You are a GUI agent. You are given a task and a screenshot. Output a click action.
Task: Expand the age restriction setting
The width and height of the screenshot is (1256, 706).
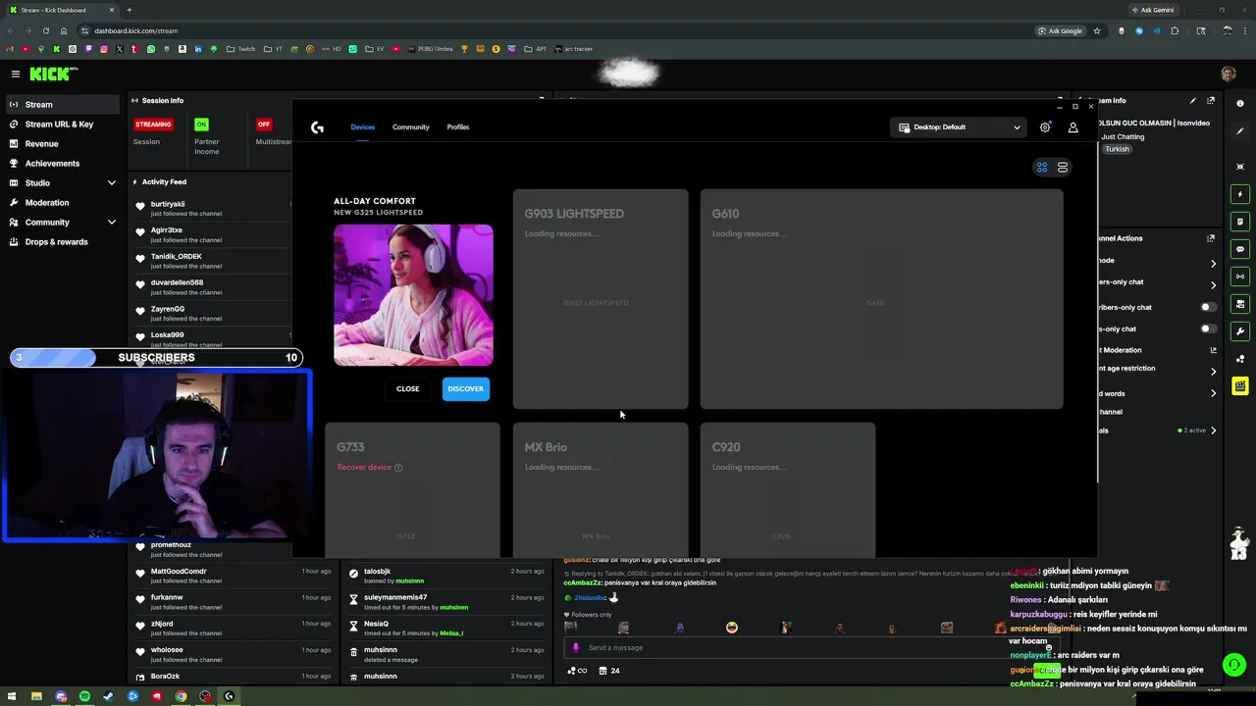click(x=1213, y=371)
